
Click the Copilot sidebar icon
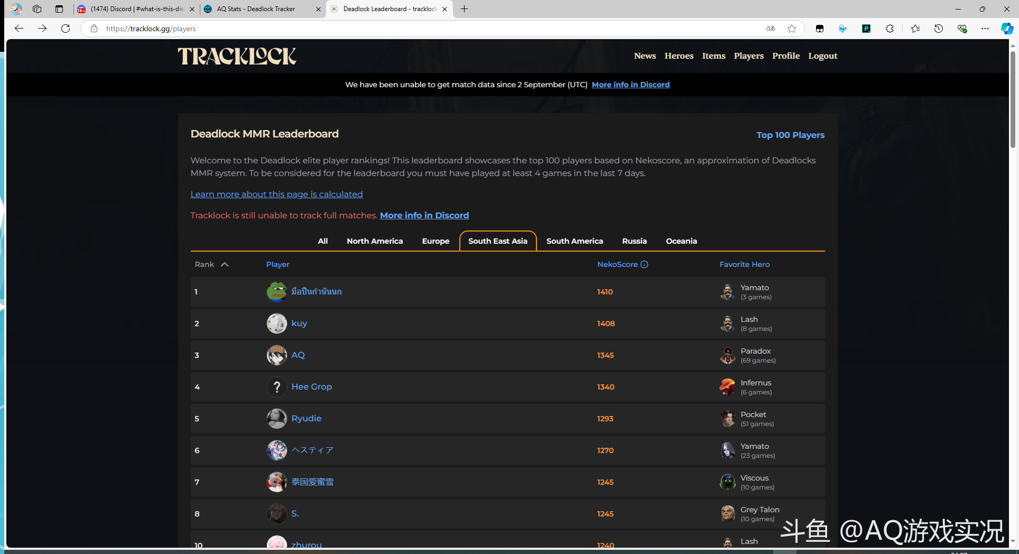click(1006, 29)
